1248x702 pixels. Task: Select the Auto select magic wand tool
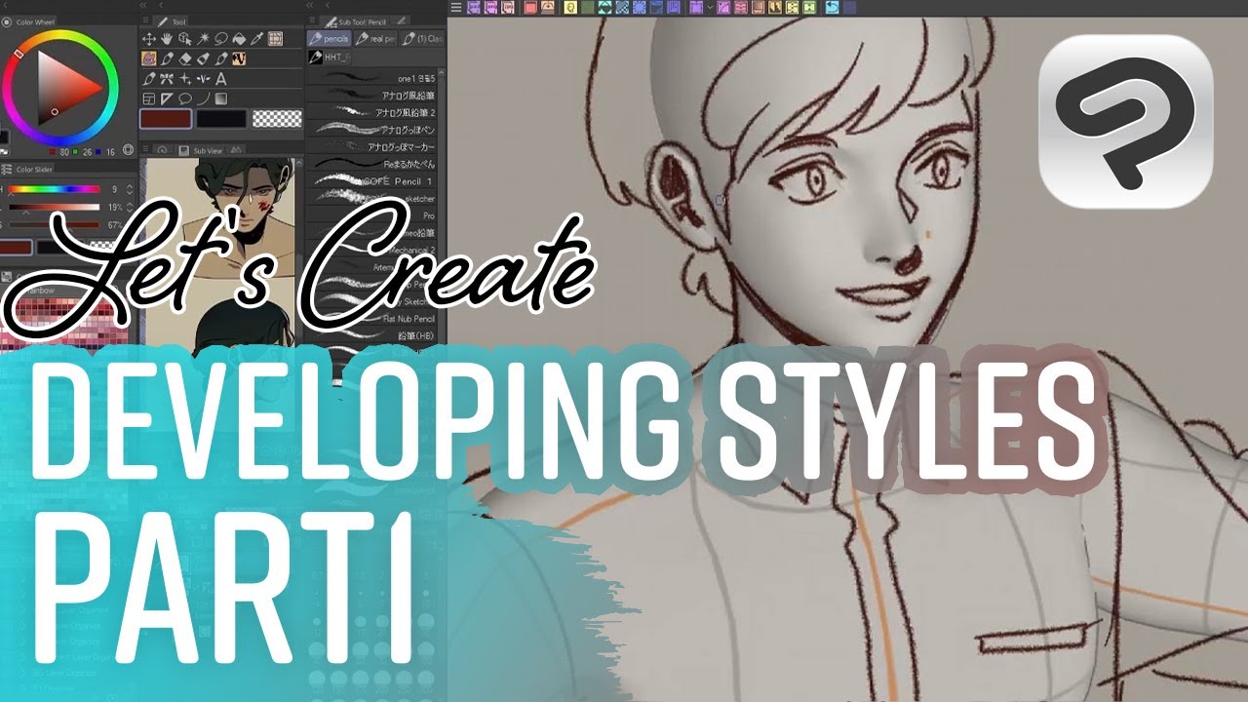(x=203, y=39)
